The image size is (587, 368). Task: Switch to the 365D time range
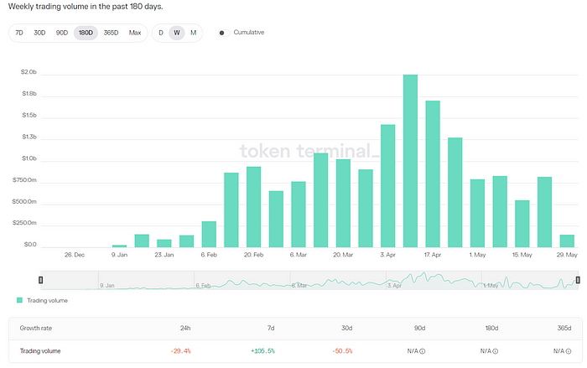pos(111,33)
